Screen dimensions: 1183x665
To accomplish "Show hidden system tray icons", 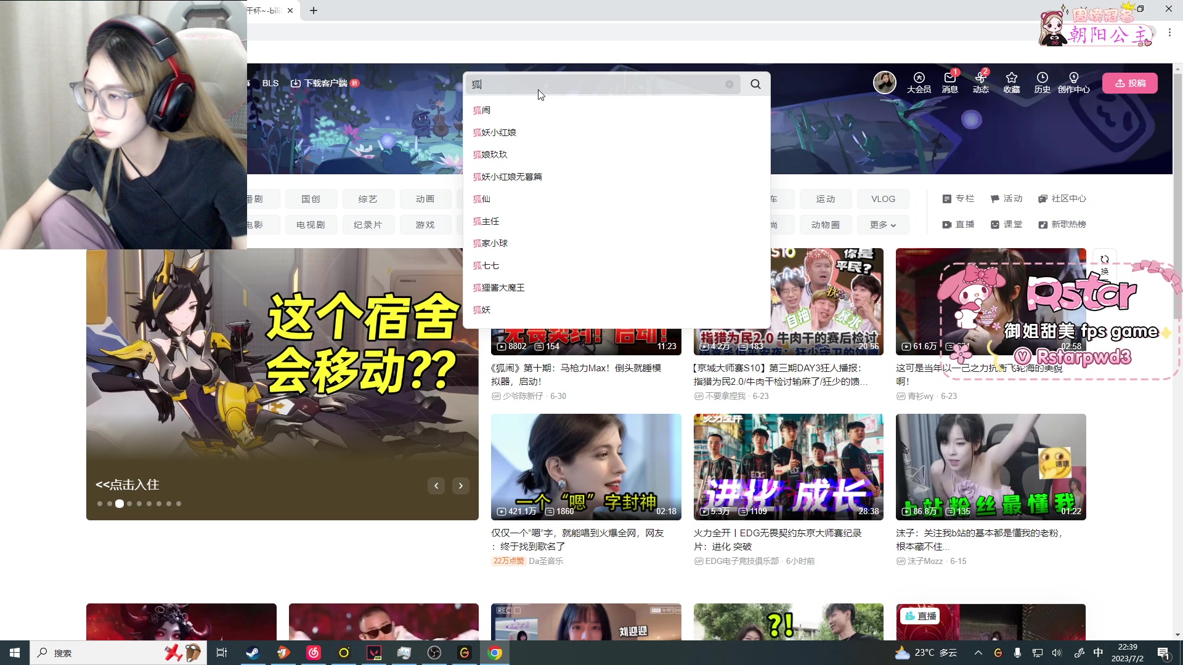I will [x=978, y=653].
